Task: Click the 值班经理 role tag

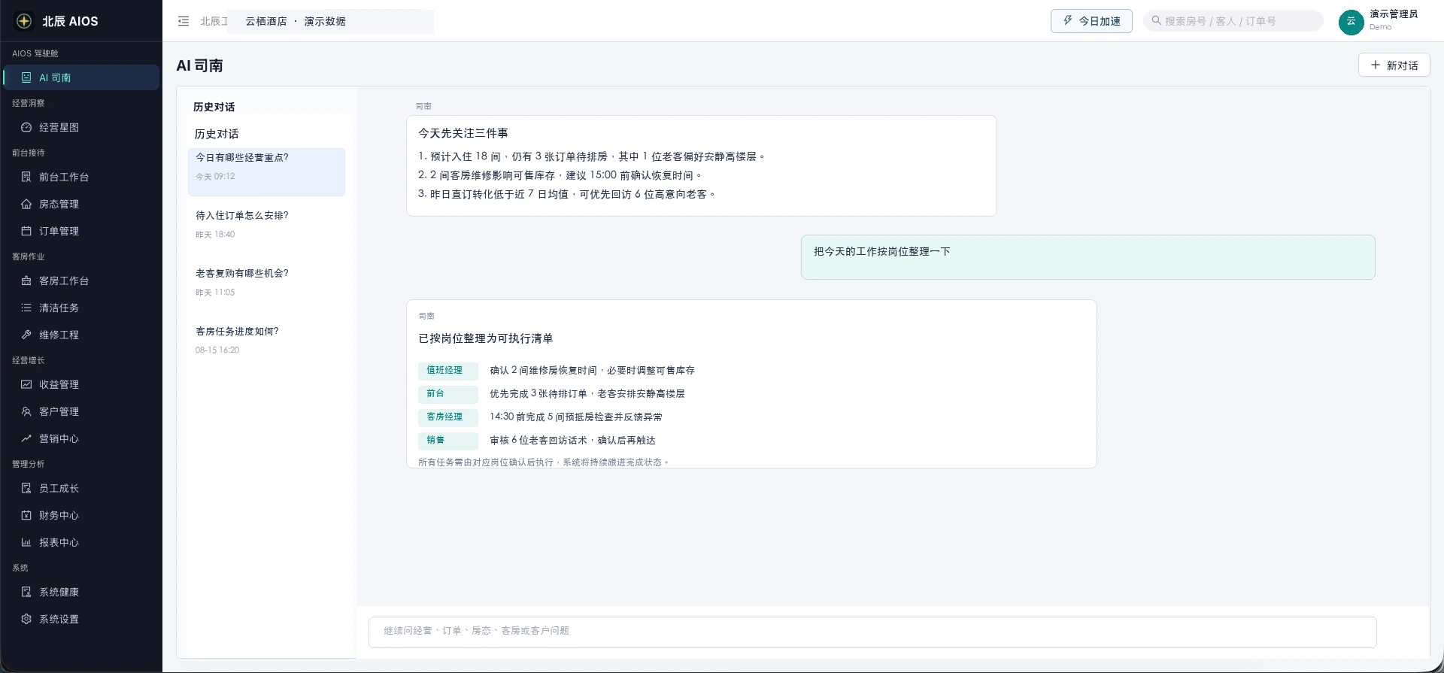Action: point(448,371)
